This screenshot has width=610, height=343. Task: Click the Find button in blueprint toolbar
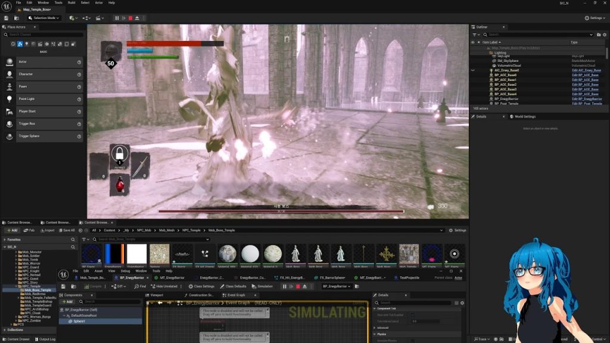click(141, 286)
